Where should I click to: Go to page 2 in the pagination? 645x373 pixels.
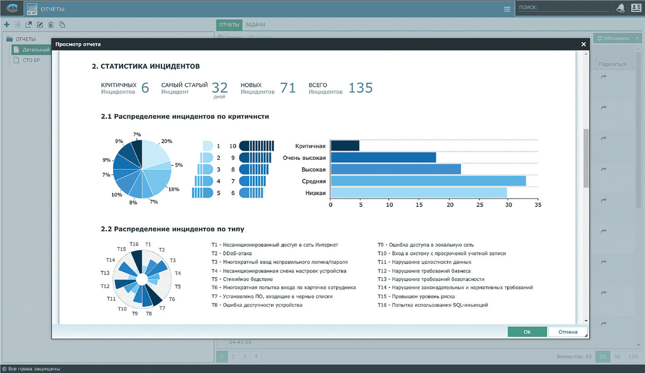tap(233, 357)
